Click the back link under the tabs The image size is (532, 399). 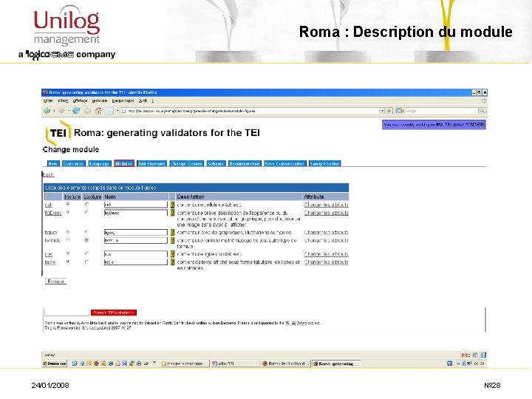tap(49, 174)
